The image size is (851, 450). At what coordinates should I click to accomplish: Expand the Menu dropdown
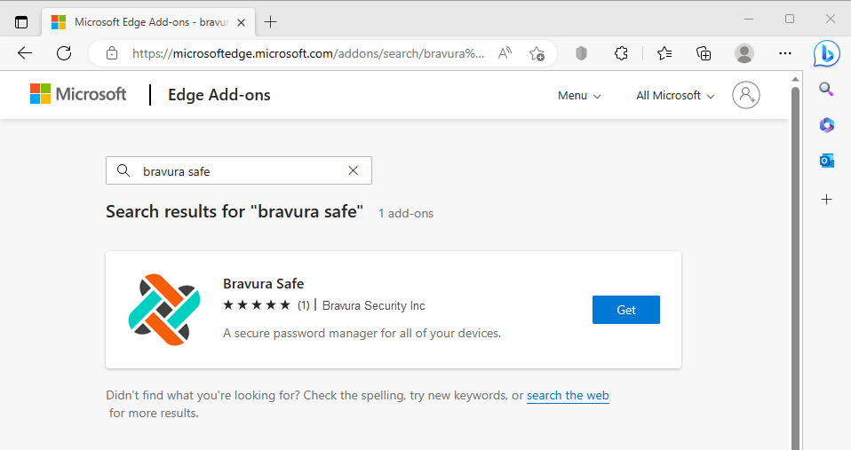pos(579,96)
